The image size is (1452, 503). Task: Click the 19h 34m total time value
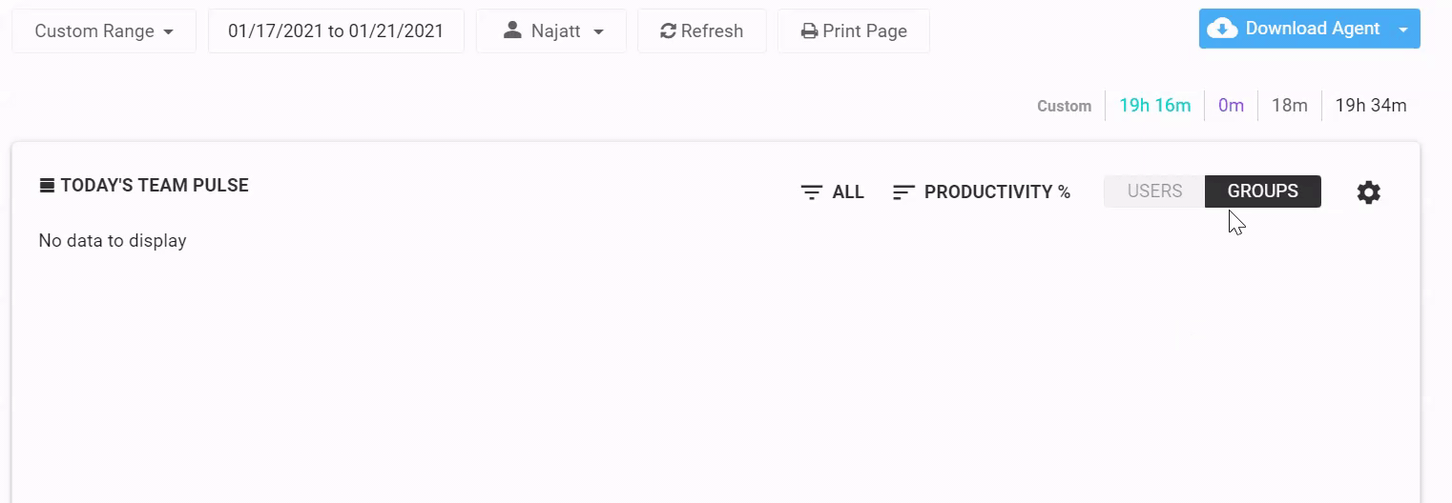pyautogui.click(x=1370, y=106)
